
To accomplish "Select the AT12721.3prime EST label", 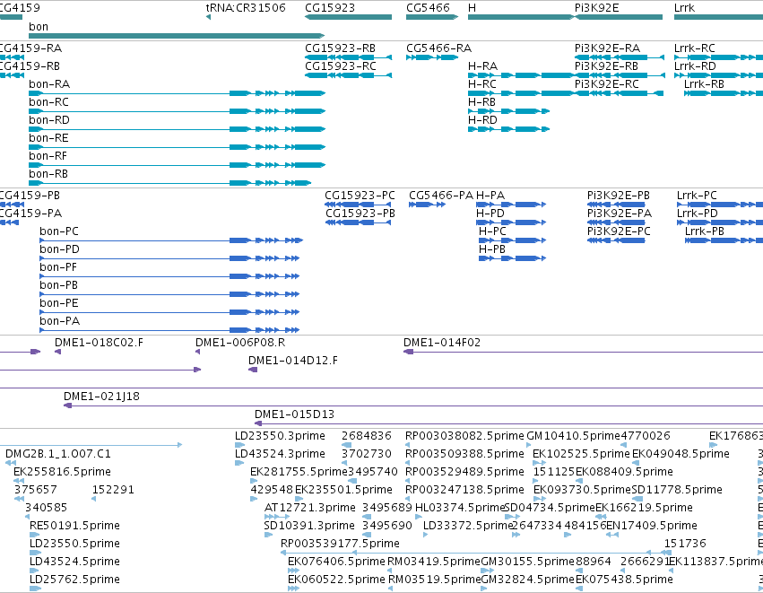I will click(309, 508).
